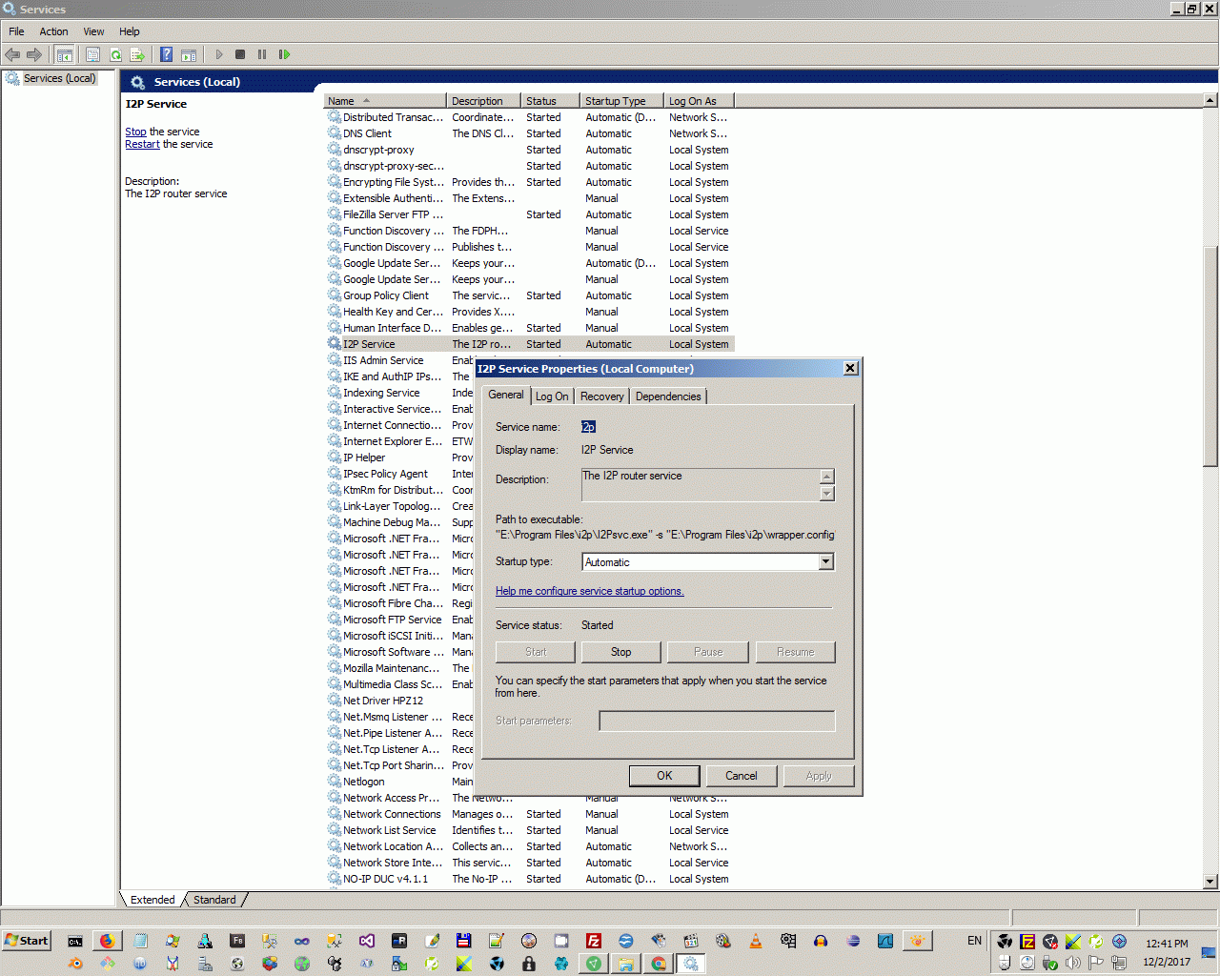Open the View menu
This screenshot has width=1220, height=976.
[93, 31]
